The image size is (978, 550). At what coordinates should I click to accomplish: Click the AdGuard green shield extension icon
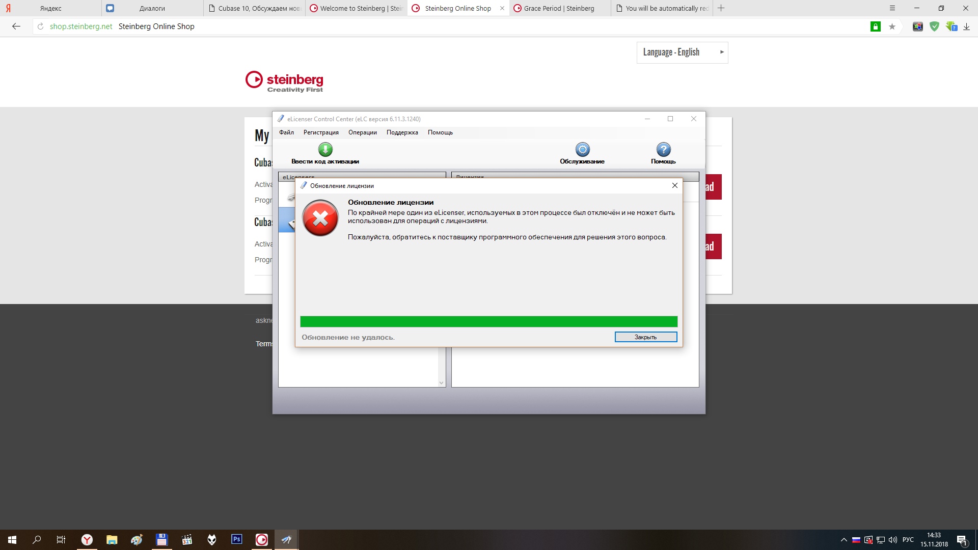pyautogui.click(x=934, y=26)
